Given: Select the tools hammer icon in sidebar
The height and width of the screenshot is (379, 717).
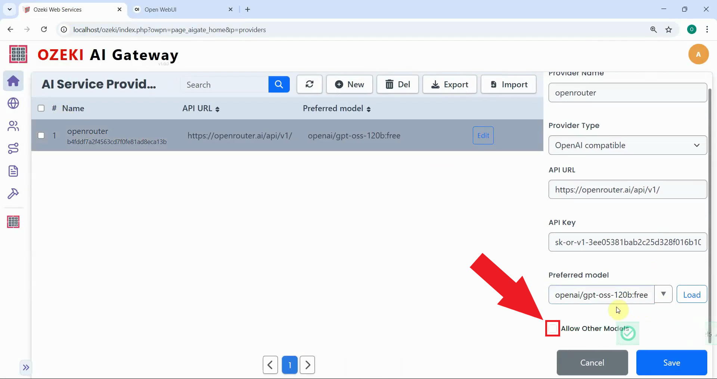Looking at the screenshot, I should pos(13,194).
